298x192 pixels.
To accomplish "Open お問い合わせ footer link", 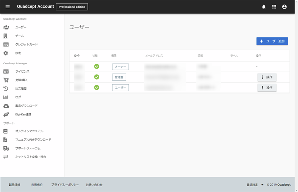I will (94, 185).
